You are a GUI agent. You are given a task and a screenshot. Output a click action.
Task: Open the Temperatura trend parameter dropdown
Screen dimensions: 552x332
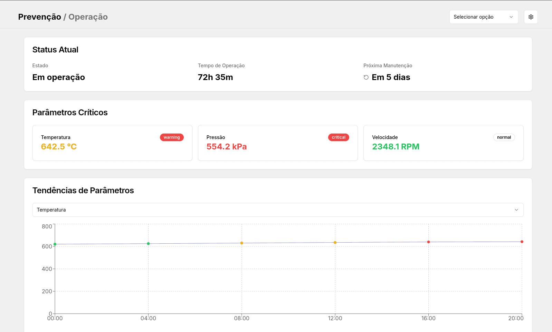coord(278,210)
